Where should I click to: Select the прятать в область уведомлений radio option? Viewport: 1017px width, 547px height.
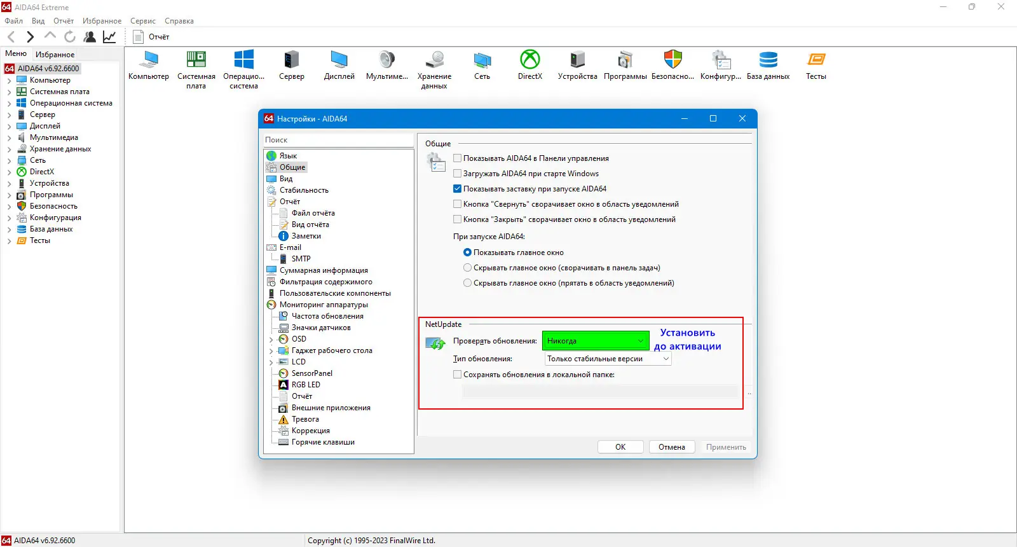(468, 283)
